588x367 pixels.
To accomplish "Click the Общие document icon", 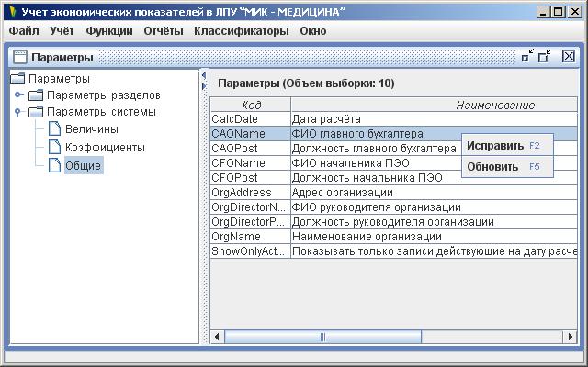I will 54,165.
